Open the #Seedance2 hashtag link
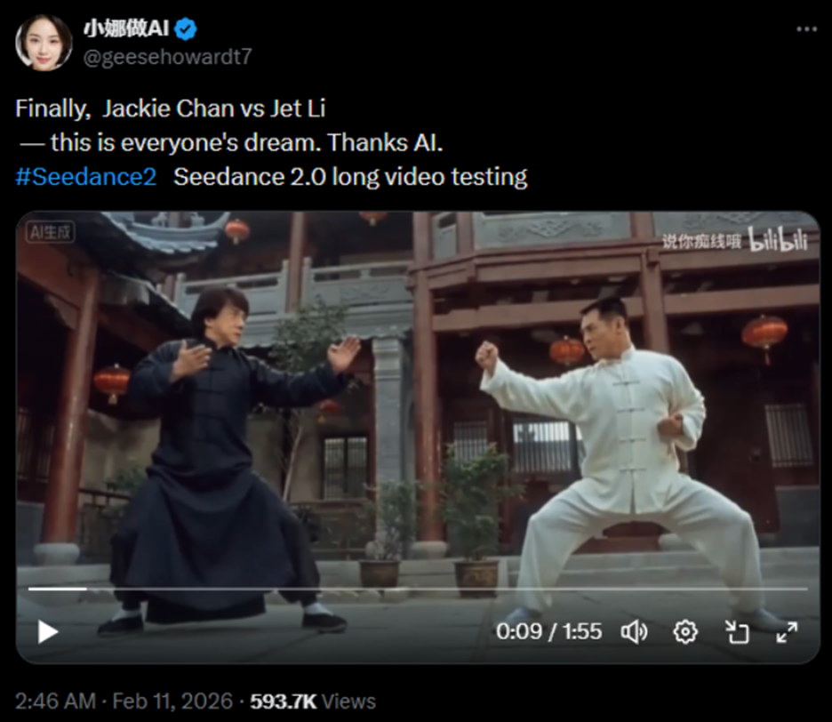 pyautogui.click(x=86, y=177)
